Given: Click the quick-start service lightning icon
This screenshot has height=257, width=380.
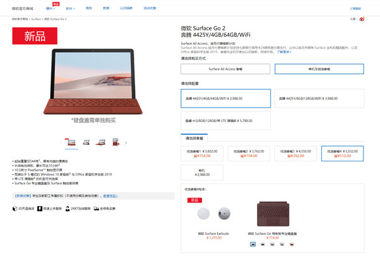Looking at the screenshot, I should coord(40,208).
